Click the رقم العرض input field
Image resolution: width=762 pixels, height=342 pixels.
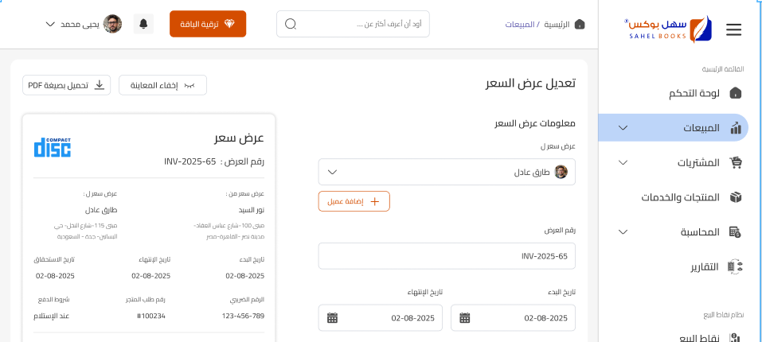coord(447,256)
